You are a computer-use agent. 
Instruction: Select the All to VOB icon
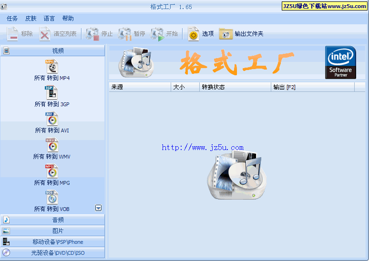pyautogui.click(x=52, y=197)
